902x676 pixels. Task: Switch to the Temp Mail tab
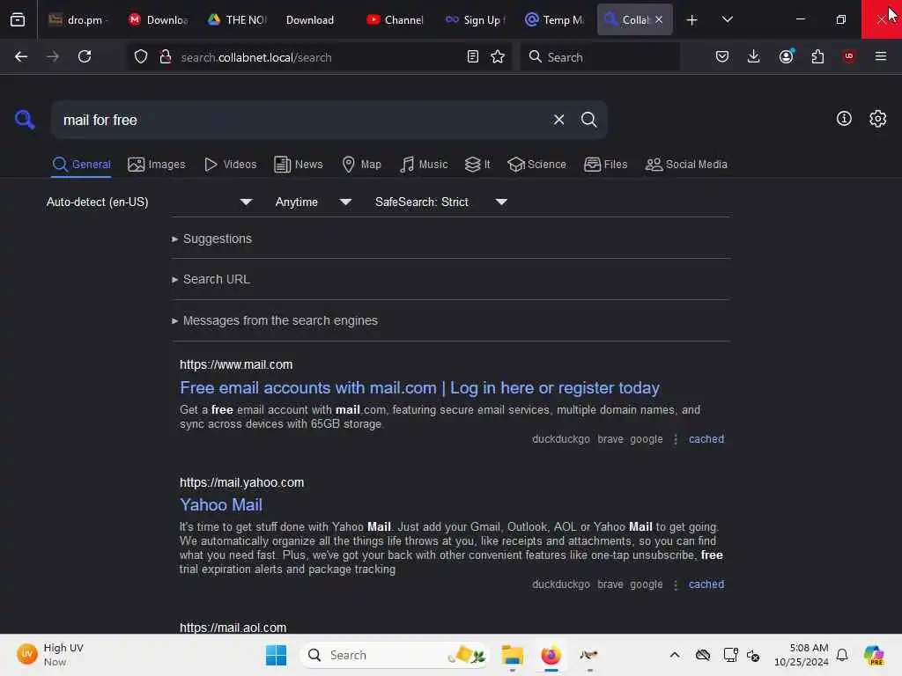[556, 19]
